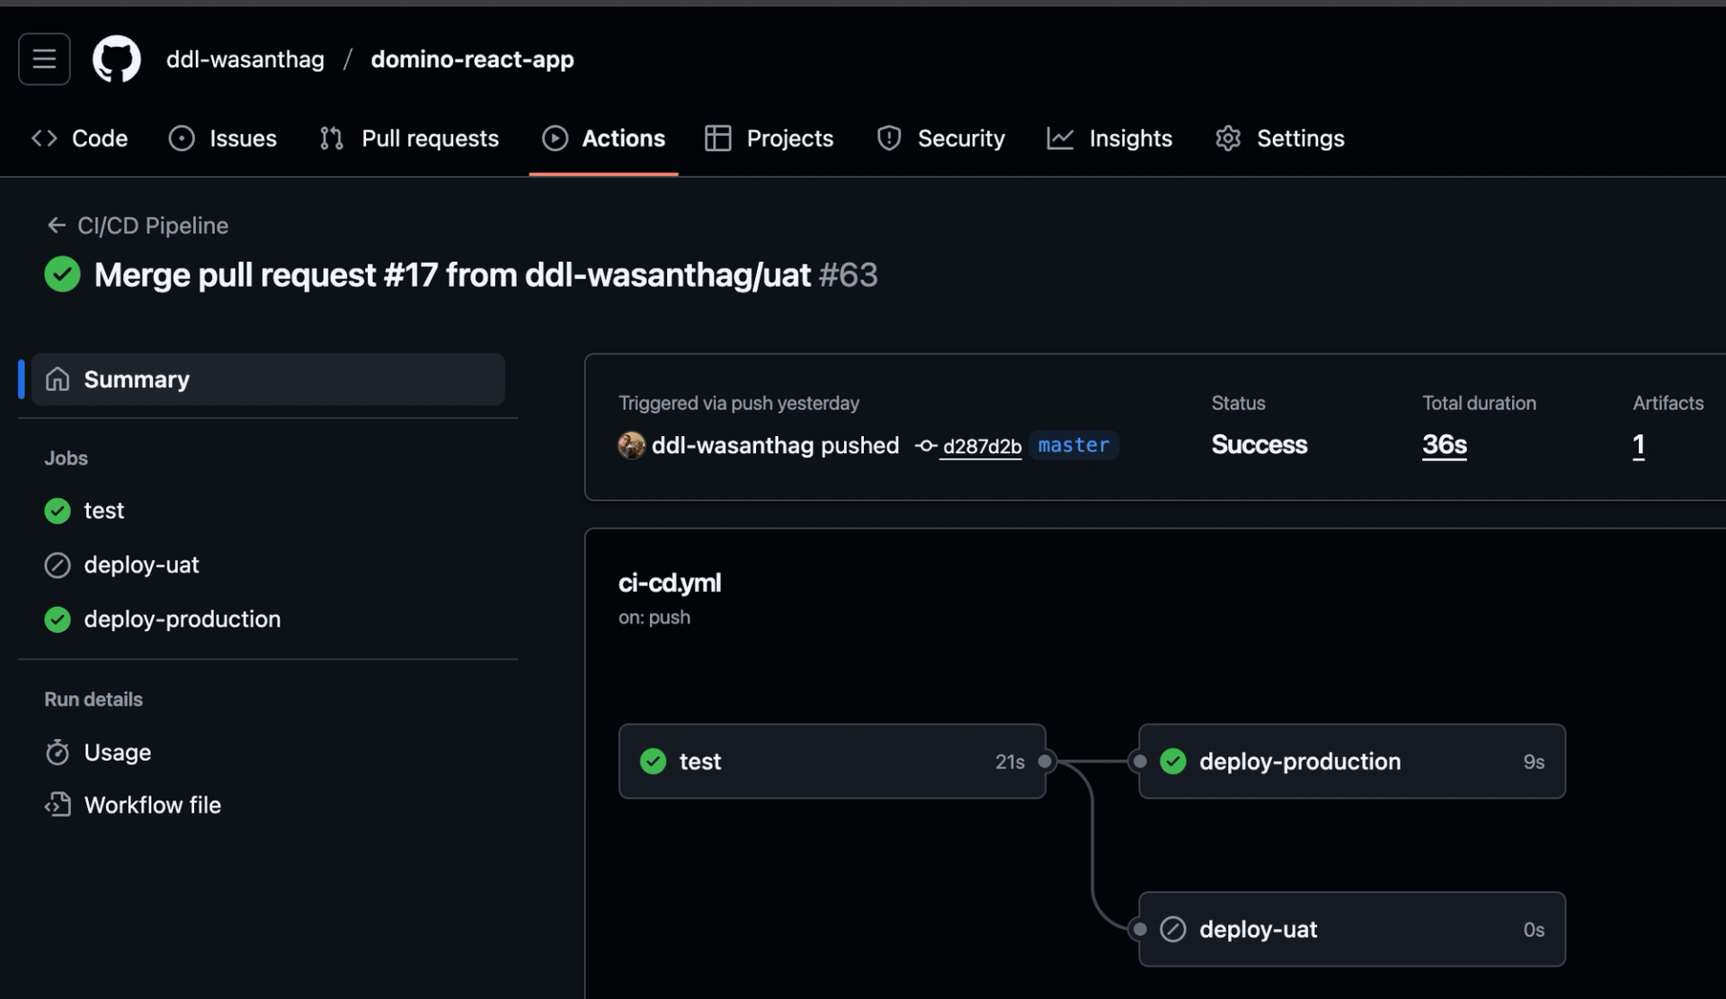This screenshot has height=999, width=1726.
Task: Select the test job in the graph
Action: coord(831,761)
